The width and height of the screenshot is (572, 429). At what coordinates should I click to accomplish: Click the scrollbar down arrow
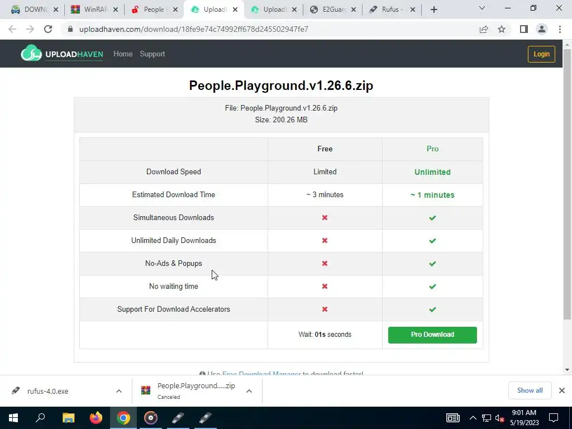pos(567,370)
